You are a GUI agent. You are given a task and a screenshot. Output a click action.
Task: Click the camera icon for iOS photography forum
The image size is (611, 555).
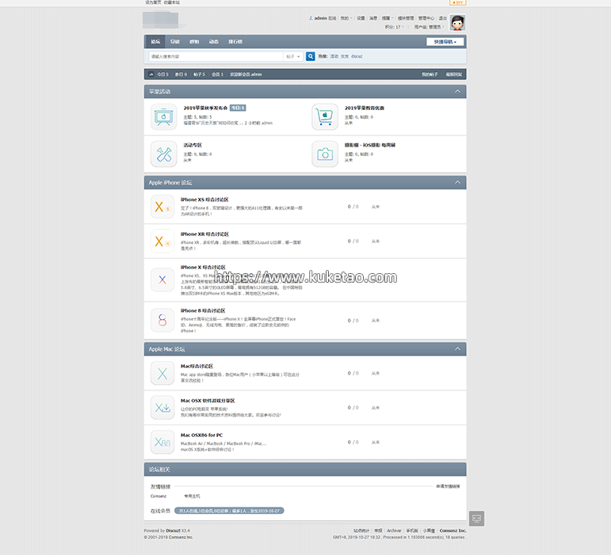click(325, 154)
